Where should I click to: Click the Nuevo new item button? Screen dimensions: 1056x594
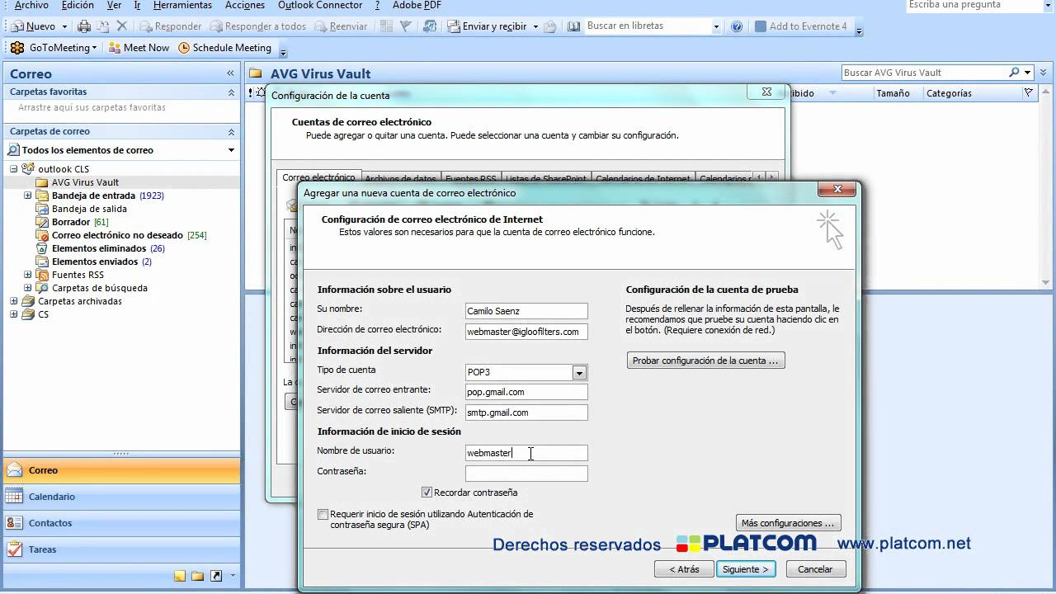coord(33,26)
